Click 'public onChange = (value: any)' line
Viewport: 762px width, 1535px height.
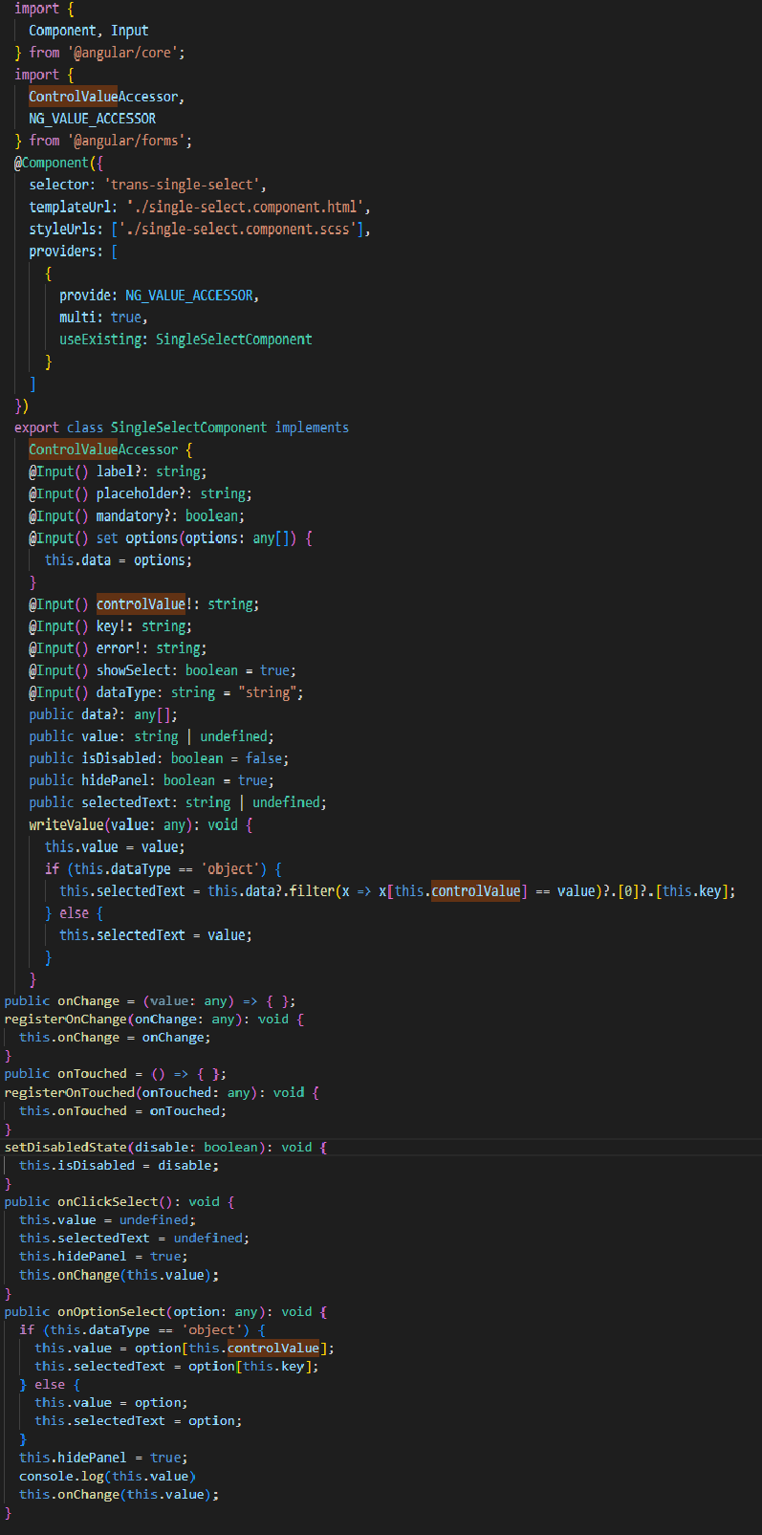(150, 1000)
